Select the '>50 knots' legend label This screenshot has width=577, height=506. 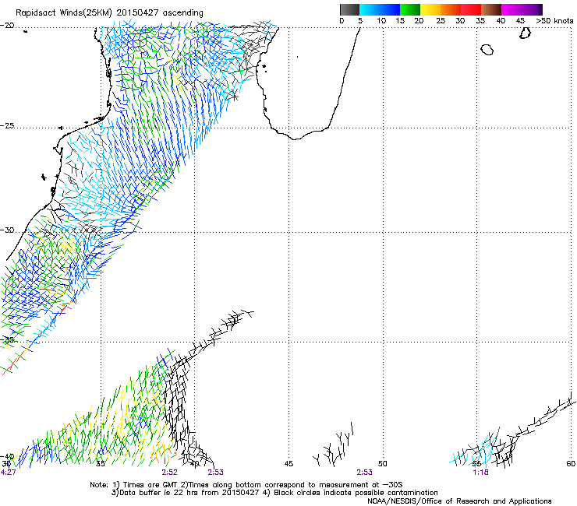554,21
